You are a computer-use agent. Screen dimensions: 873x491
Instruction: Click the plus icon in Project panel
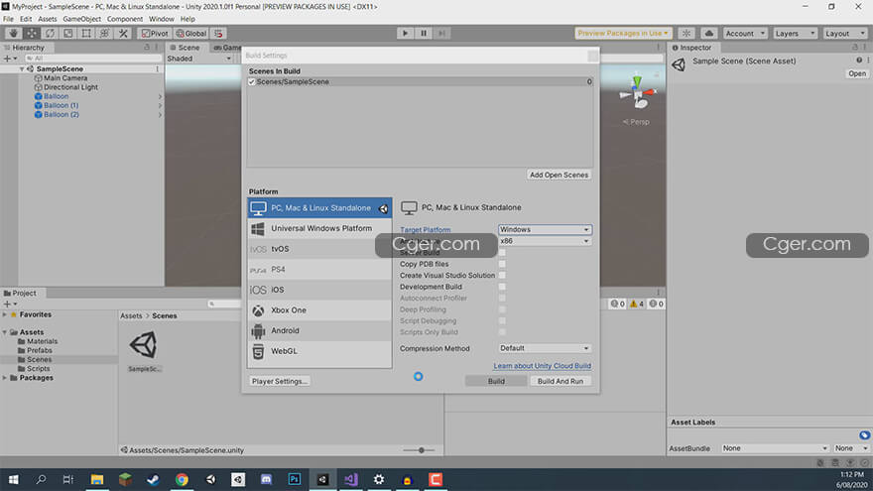coord(7,304)
